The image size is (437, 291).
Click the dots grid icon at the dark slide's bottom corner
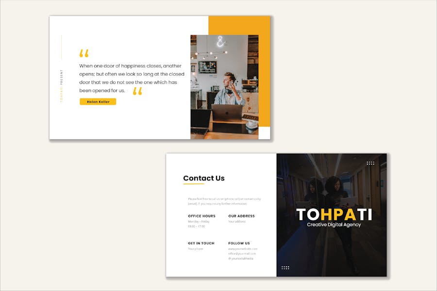tap(285, 268)
